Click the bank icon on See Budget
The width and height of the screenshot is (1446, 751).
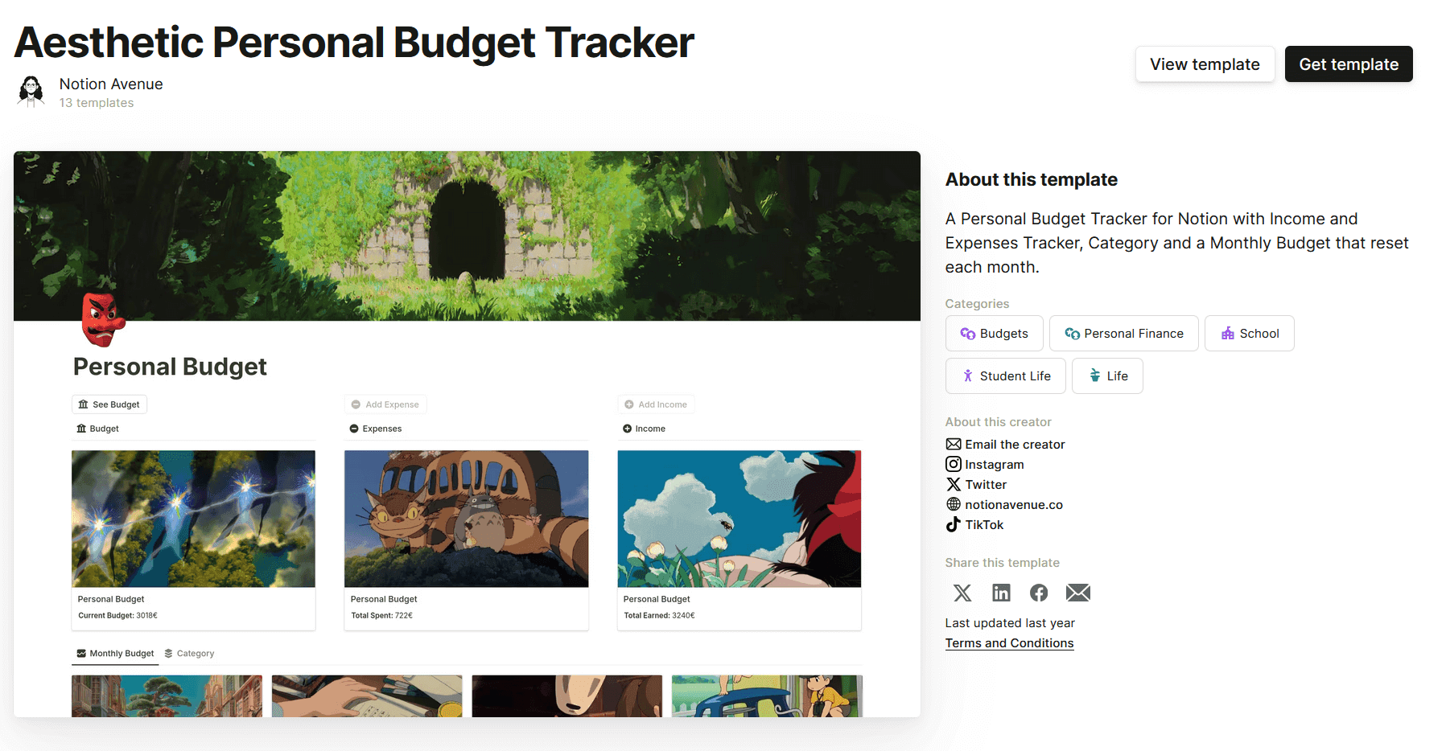click(83, 404)
